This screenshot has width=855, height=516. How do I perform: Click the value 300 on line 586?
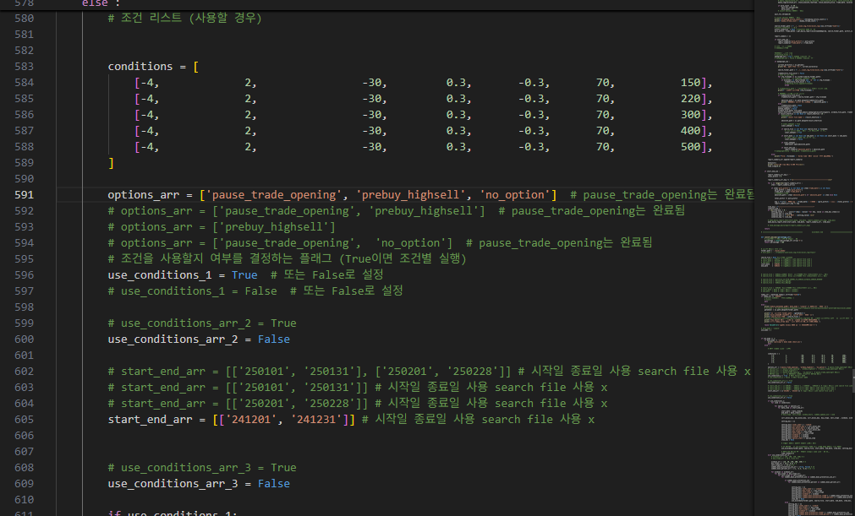click(690, 114)
